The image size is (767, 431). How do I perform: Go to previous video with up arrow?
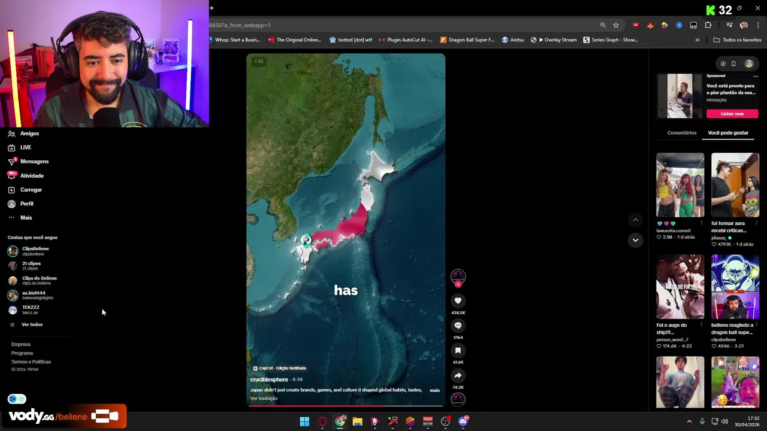(x=635, y=220)
